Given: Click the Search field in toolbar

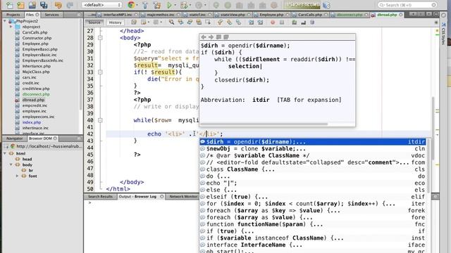Looking at the screenshot, I should point(407,5).
